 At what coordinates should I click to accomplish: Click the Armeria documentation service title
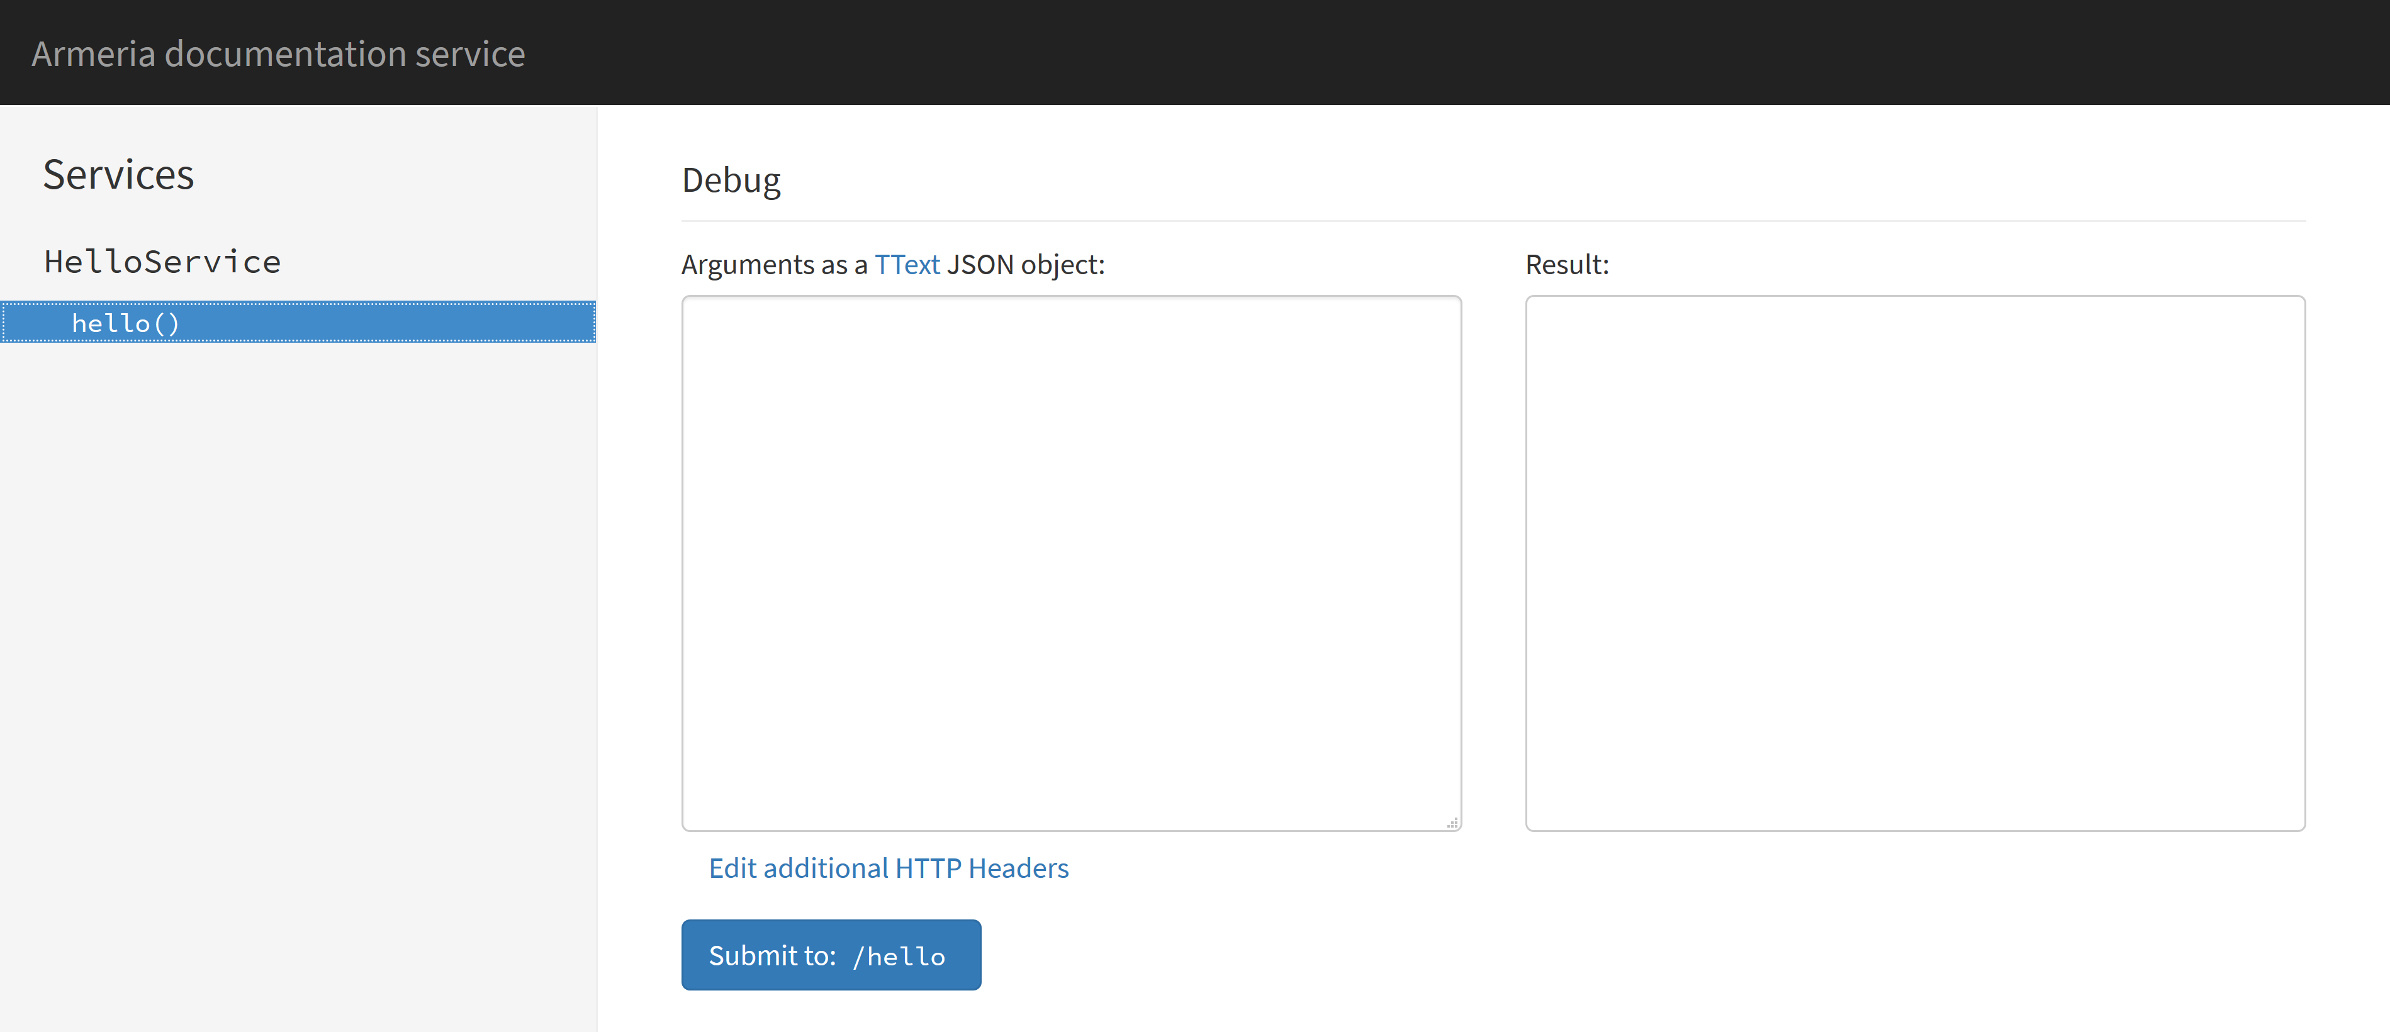(x=278, y=54)
